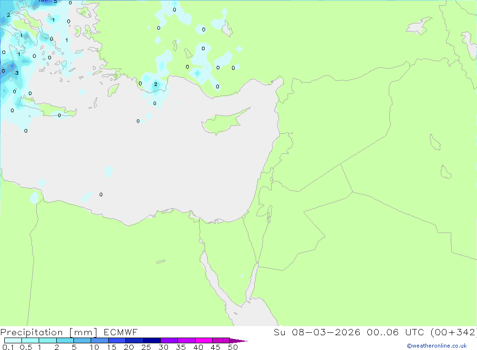Click the 'Su 08-03-2026' date text
The height and width of the screenshot is (350, 477).
coord(317,332)
